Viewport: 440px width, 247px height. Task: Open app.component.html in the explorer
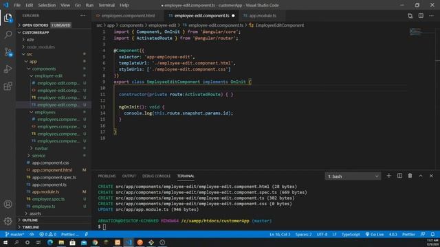point(52,170)
